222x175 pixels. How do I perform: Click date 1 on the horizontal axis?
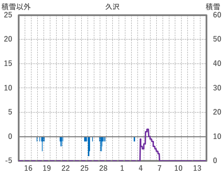coord(122,168)
